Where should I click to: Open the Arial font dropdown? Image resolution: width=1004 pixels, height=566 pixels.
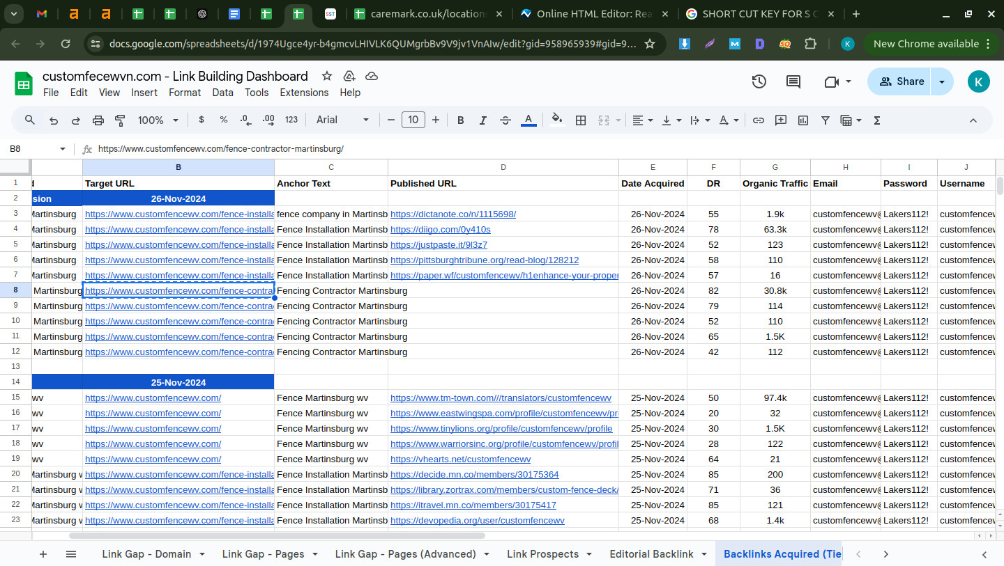tap(342, 120)
